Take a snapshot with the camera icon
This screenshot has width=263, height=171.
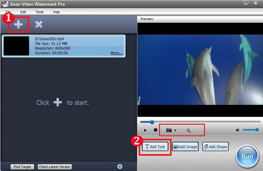pos(169,130)
